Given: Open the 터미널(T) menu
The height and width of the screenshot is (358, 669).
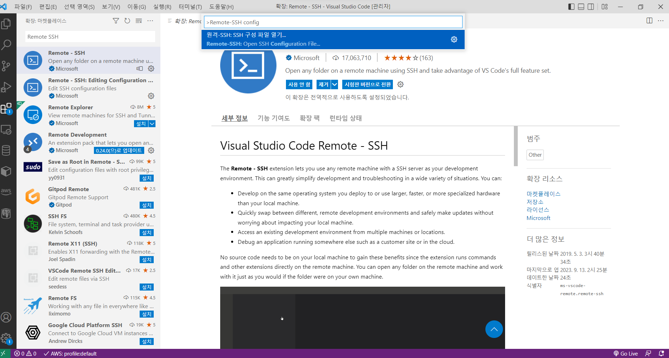Looking at the screenshot, I should (190, 7).
